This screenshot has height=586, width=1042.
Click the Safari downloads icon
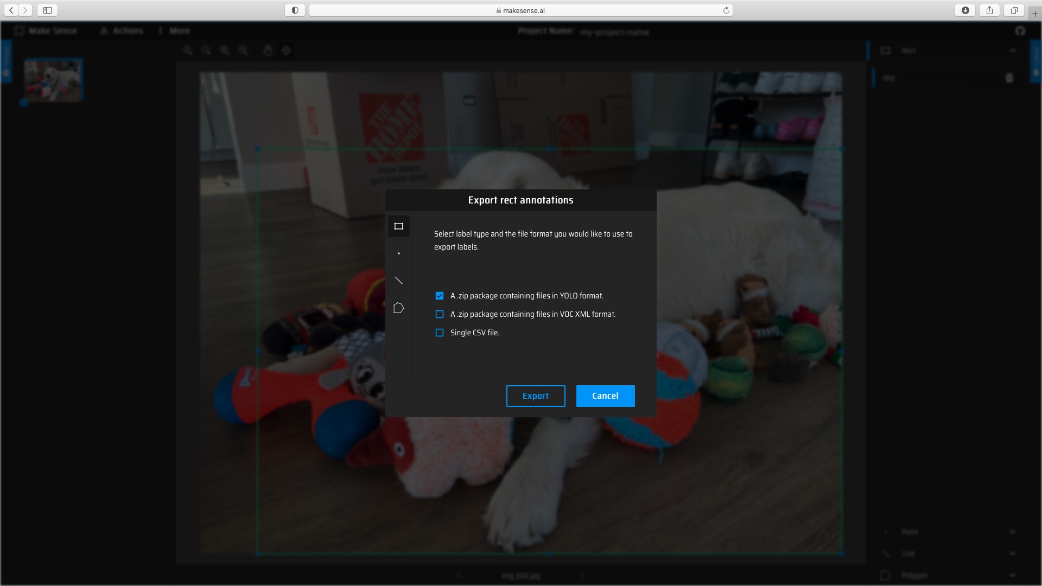[965, 10]
